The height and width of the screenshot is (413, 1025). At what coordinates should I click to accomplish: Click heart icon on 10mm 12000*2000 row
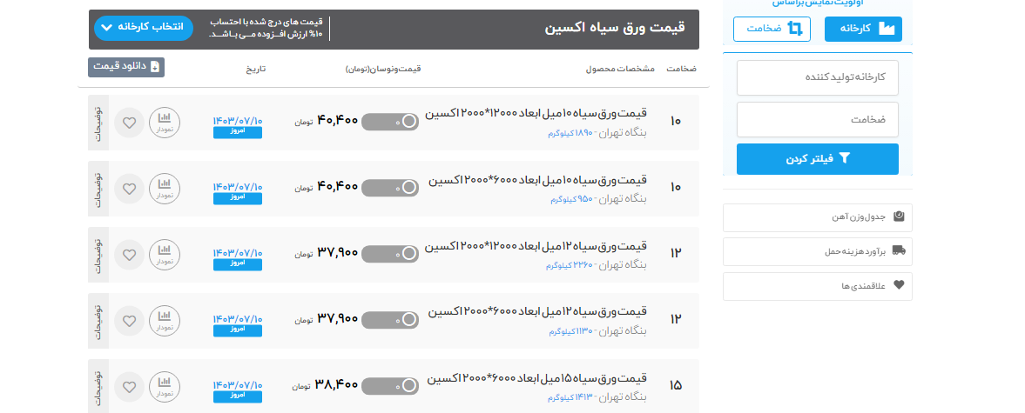pos(129,123)
